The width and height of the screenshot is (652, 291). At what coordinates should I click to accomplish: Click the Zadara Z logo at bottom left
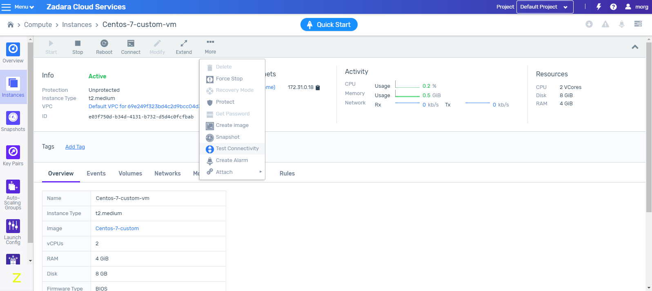coord(17,278)
